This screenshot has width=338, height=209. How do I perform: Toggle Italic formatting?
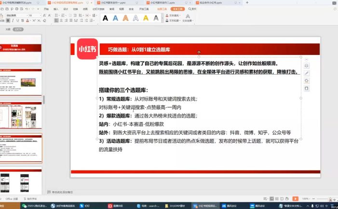coord(13,21)
